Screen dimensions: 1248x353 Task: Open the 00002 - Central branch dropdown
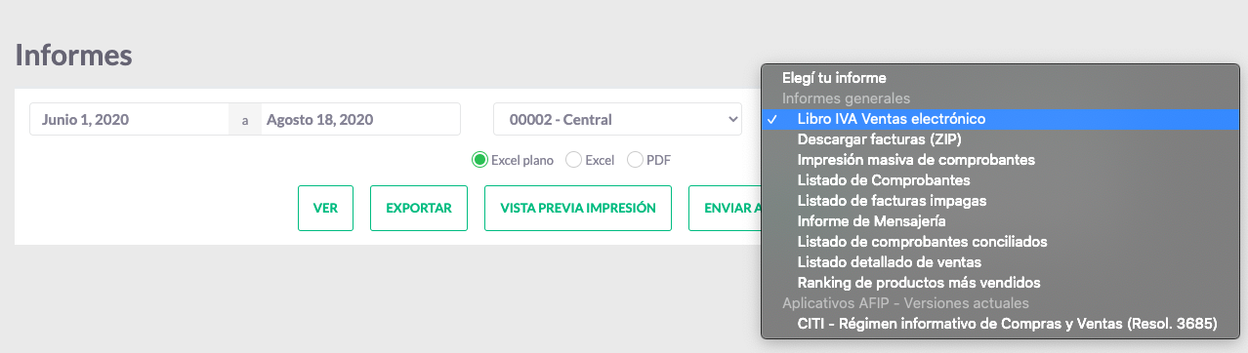click(617, 120)
